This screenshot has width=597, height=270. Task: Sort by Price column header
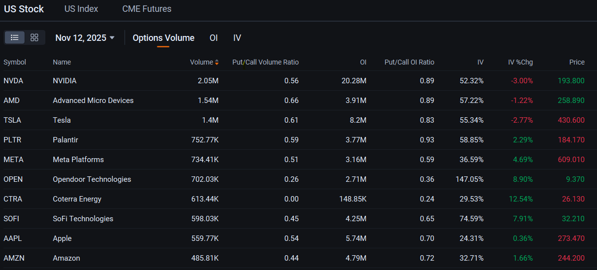577,62
